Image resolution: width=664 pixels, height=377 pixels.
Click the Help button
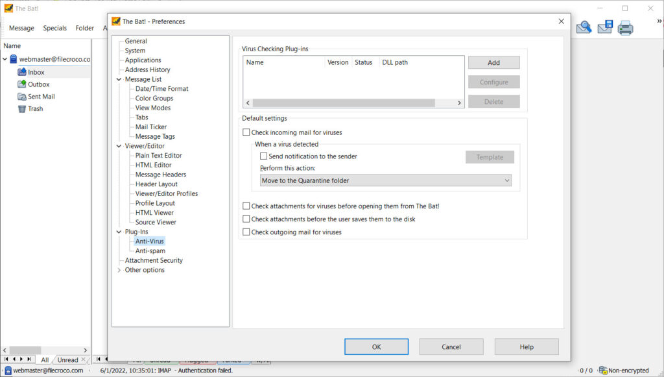coord(527,347)
